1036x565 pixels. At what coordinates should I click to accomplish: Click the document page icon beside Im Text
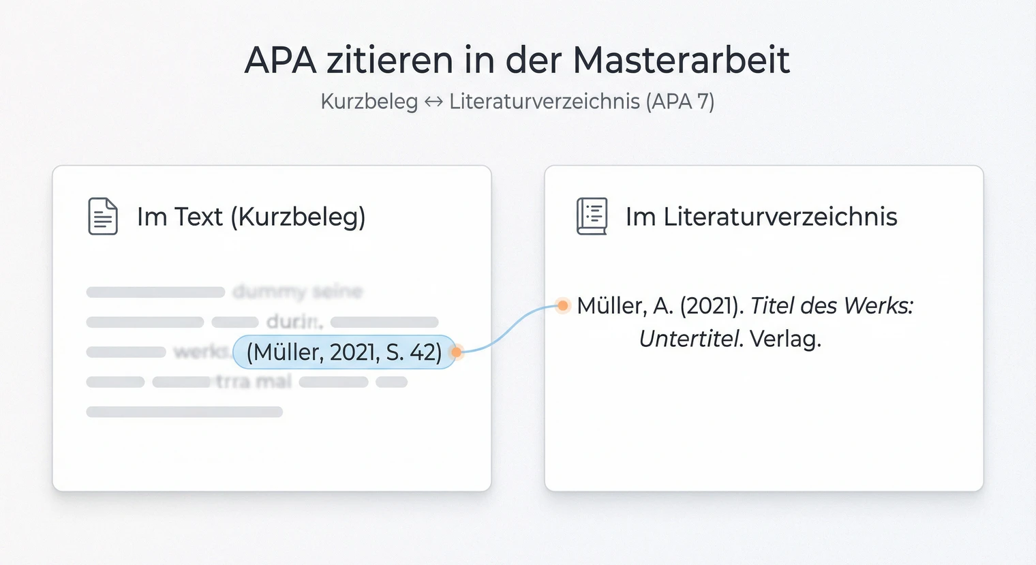[102, 216]
